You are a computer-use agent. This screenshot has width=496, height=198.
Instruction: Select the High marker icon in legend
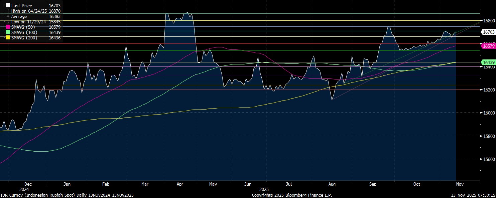(x=8, y=11)
